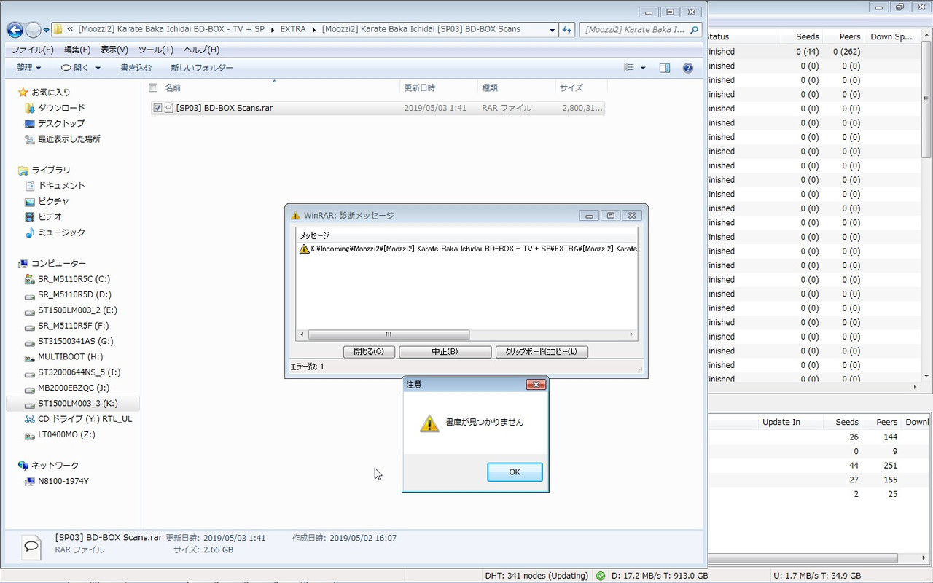
Task: Open the view options dropdown arrow
Action: click(x=643, y=68)
